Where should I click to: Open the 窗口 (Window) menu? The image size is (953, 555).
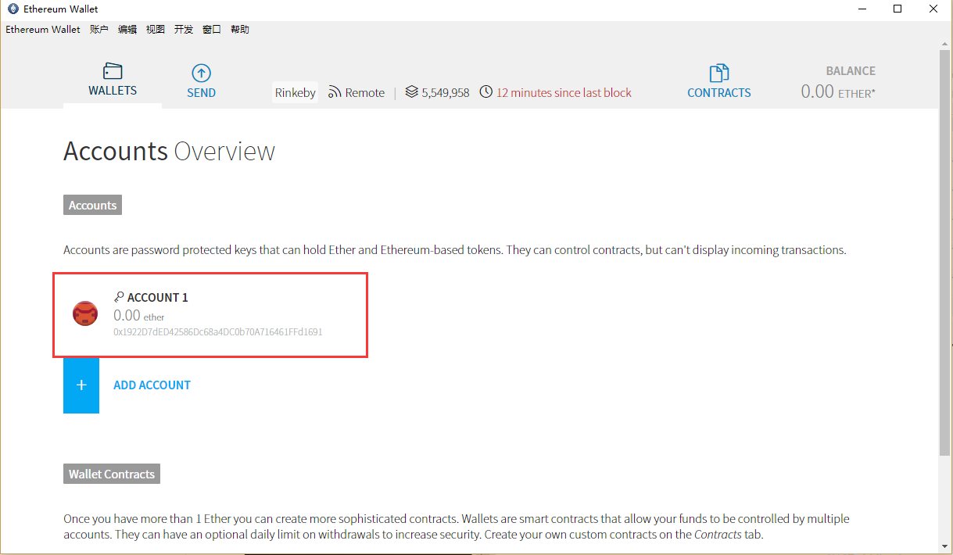212,30
